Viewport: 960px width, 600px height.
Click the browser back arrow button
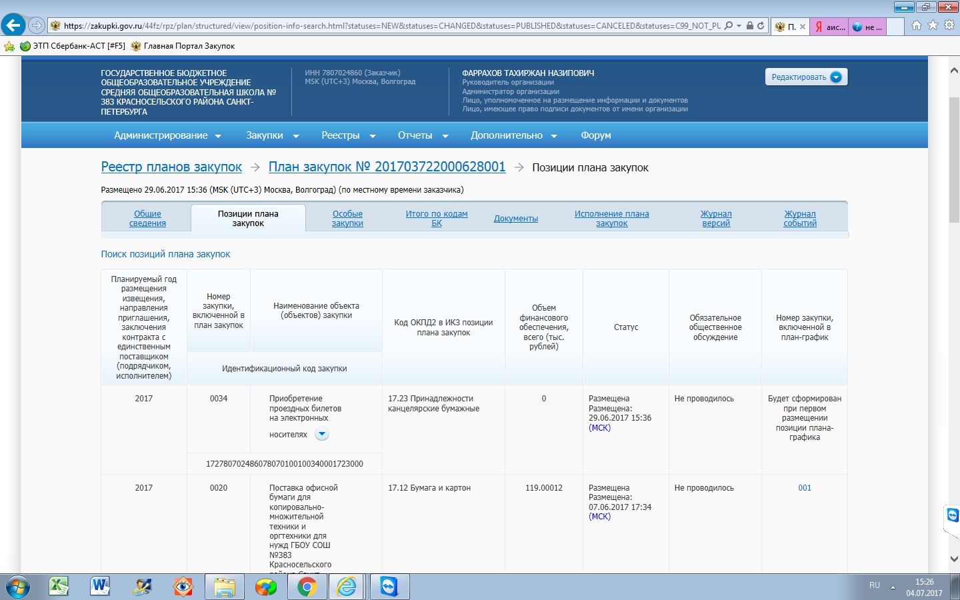13,26
